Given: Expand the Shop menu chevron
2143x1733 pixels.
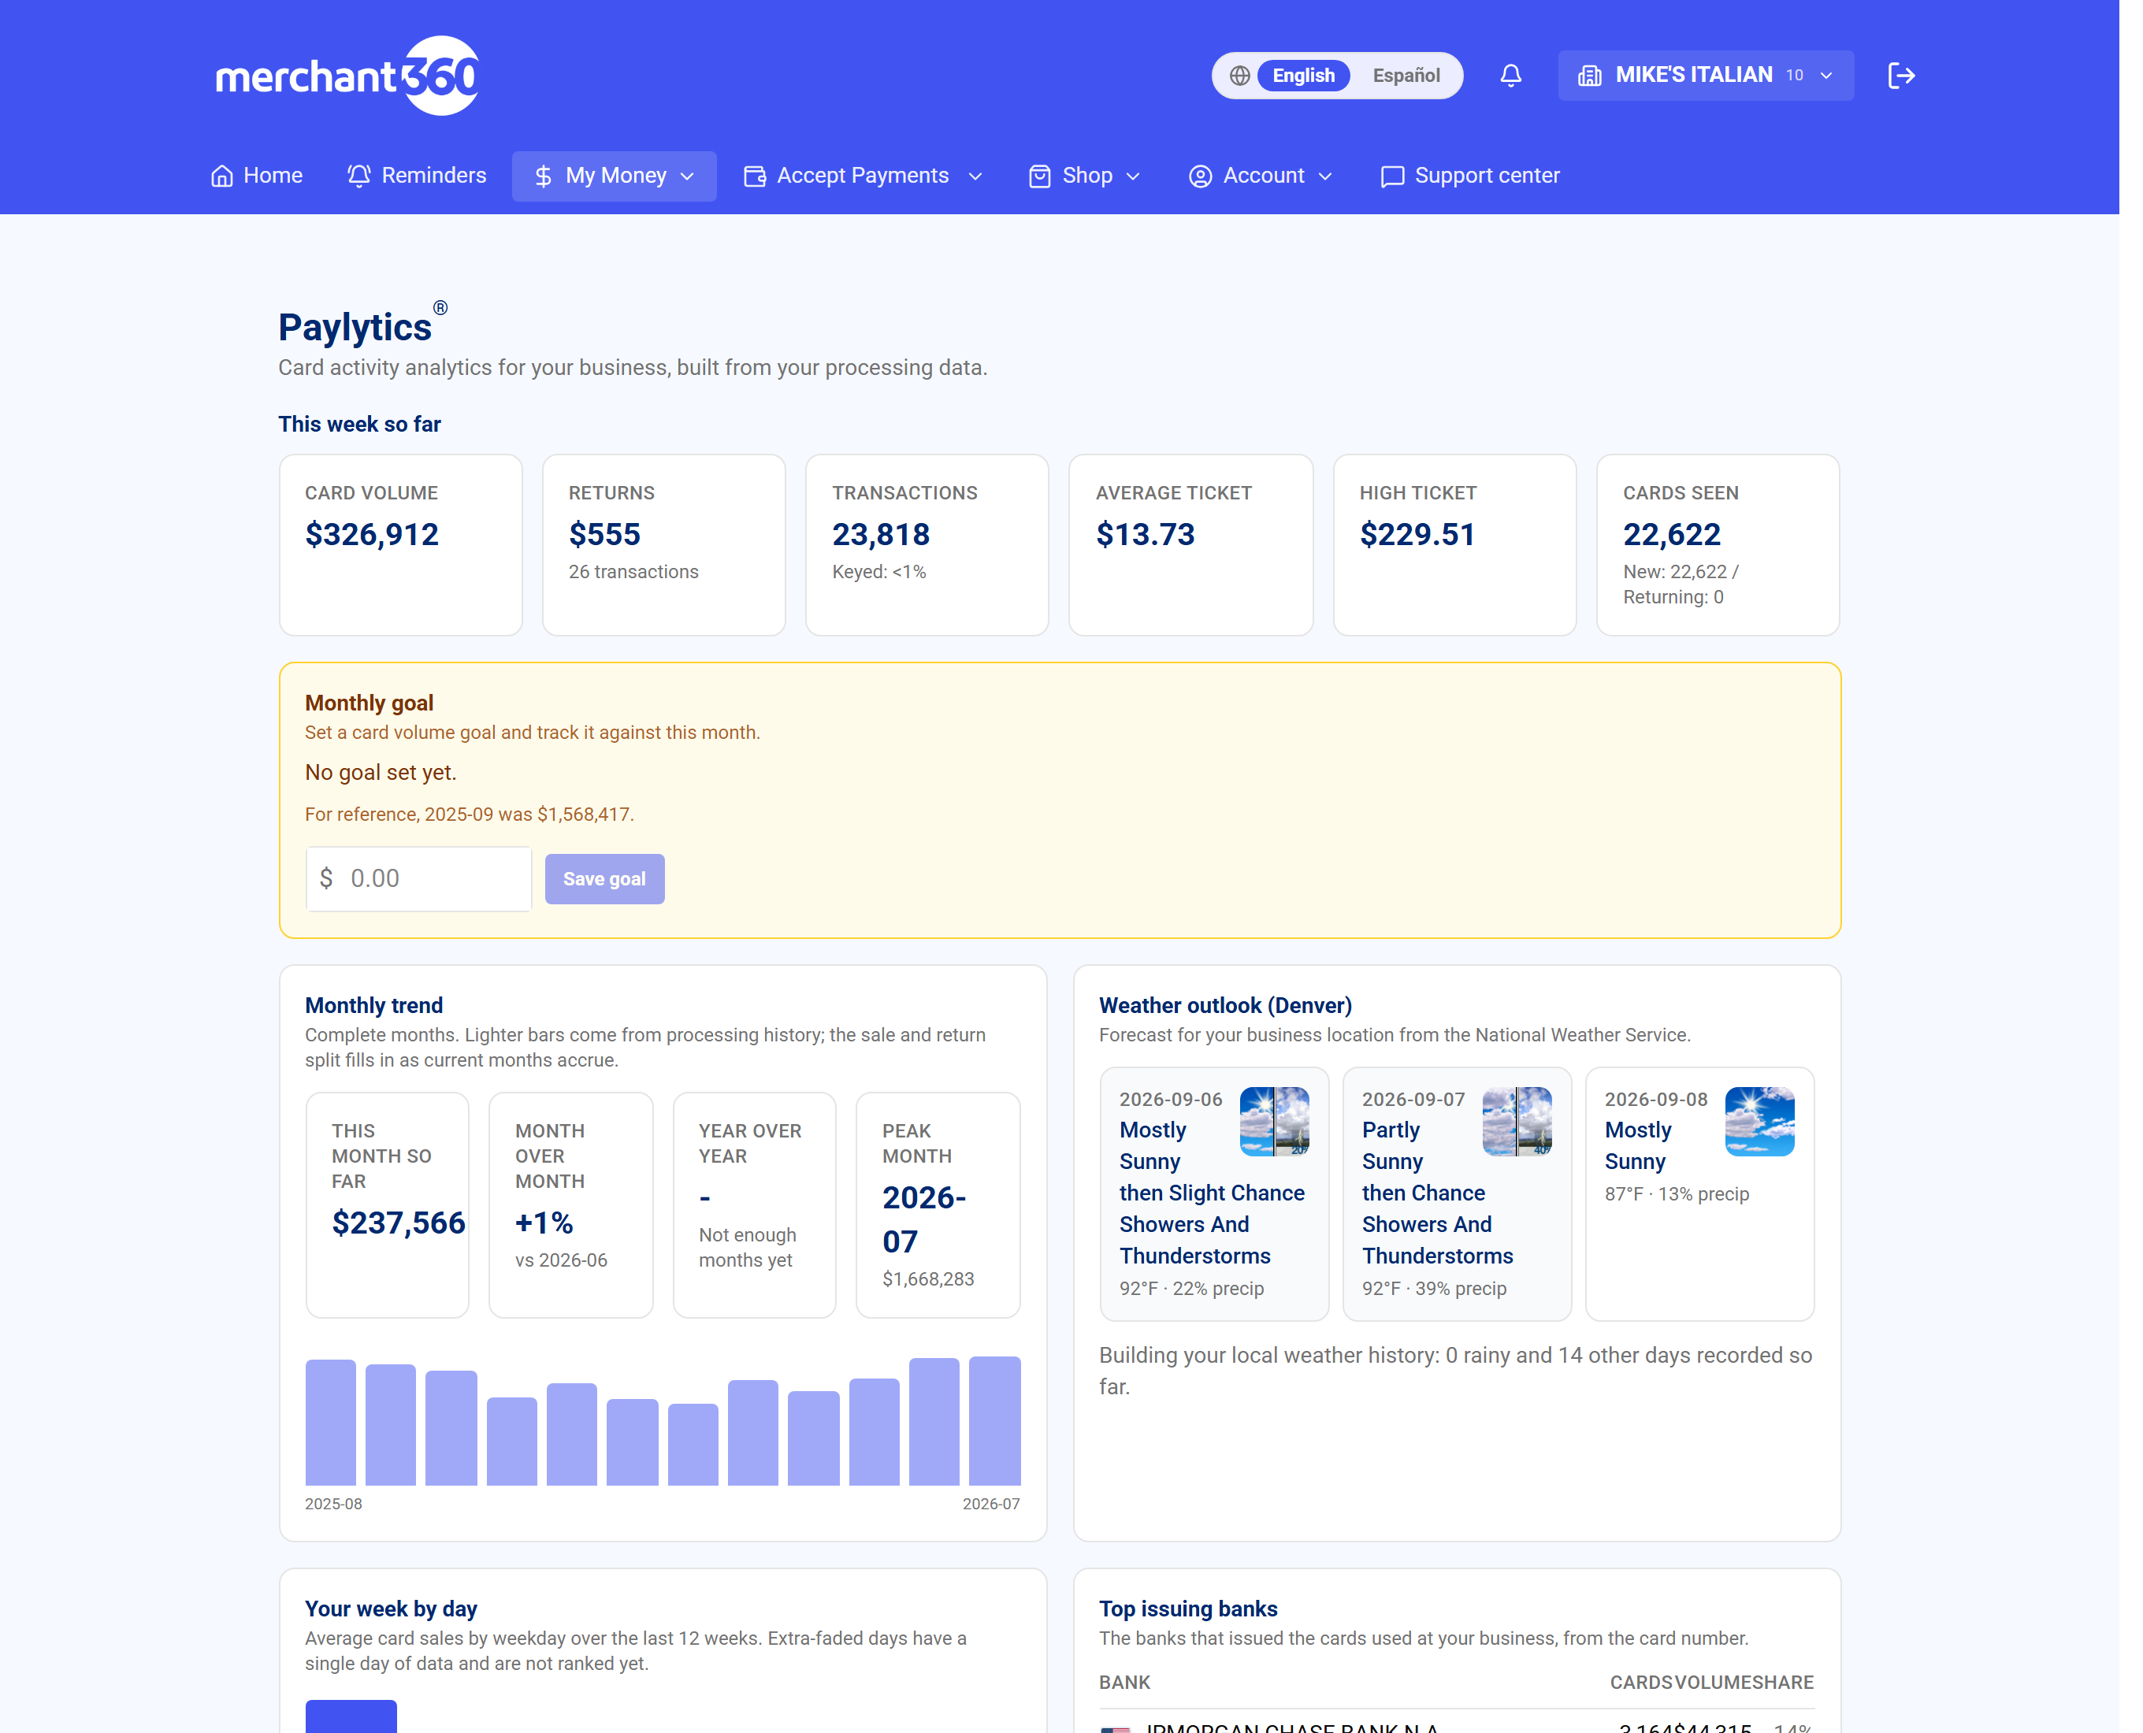Looking at the screenshot, I should coord(1132,176).
